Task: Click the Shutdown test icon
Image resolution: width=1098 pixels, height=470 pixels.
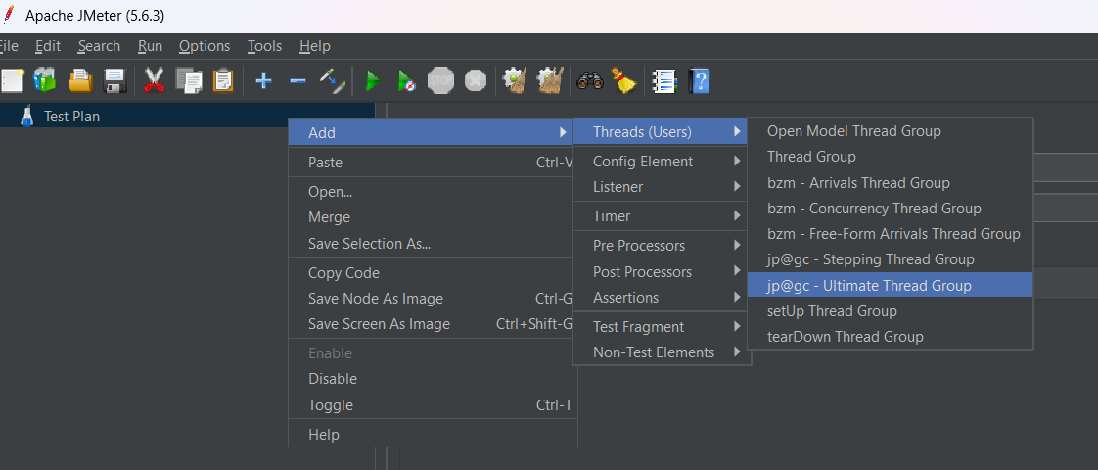Action: (x=476, y=80)
